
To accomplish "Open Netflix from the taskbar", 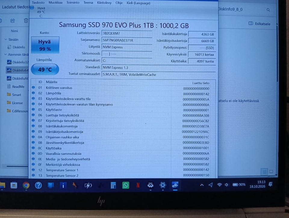I will (x=138, y=185).
